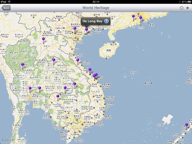
Task: Open Ha Long Bay details via blue arrow
Action: coord(106,21)
